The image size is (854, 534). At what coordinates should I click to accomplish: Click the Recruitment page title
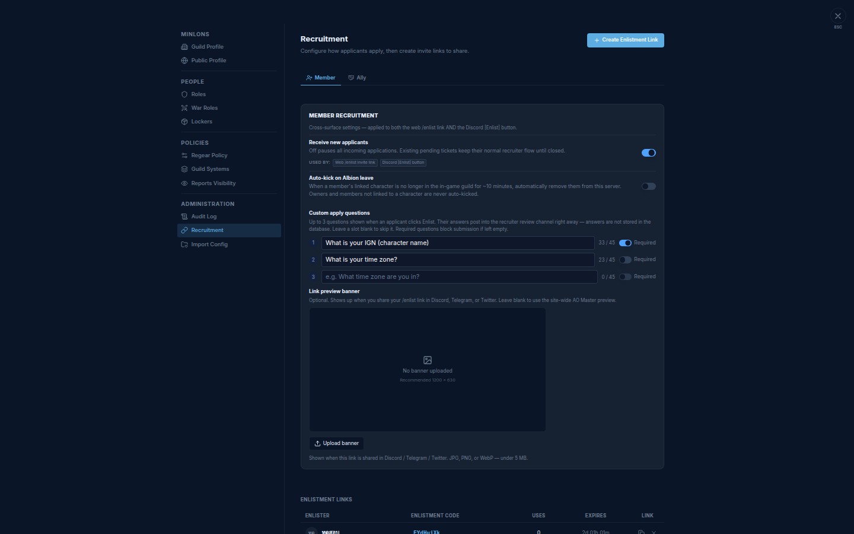[324, 39]
